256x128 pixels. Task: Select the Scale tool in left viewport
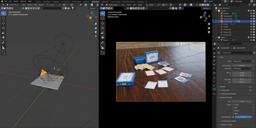click(3, 33)
